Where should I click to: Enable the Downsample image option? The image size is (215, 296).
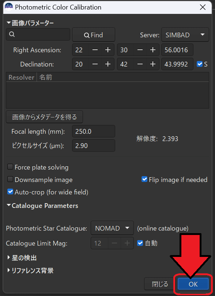(x=10, y=179)
